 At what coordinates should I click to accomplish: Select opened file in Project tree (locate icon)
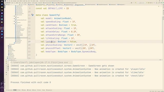(x=20, y=5)
